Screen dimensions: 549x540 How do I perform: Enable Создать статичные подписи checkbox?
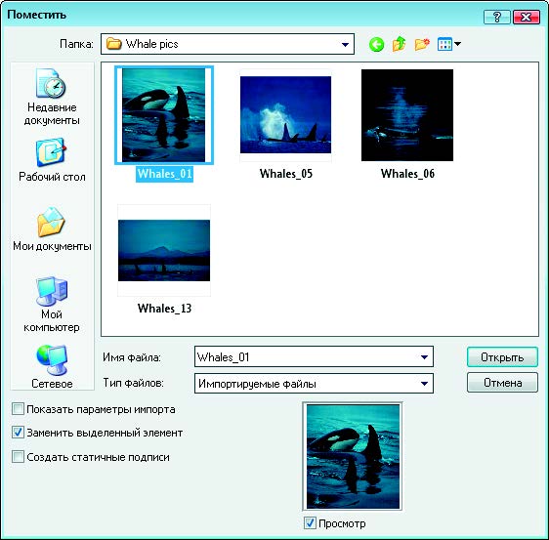pos(18,456)
